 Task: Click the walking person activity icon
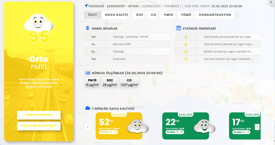186,37
